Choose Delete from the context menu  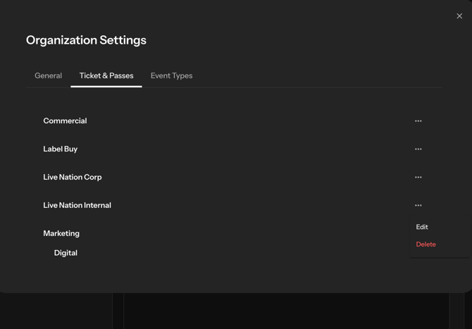426,244
